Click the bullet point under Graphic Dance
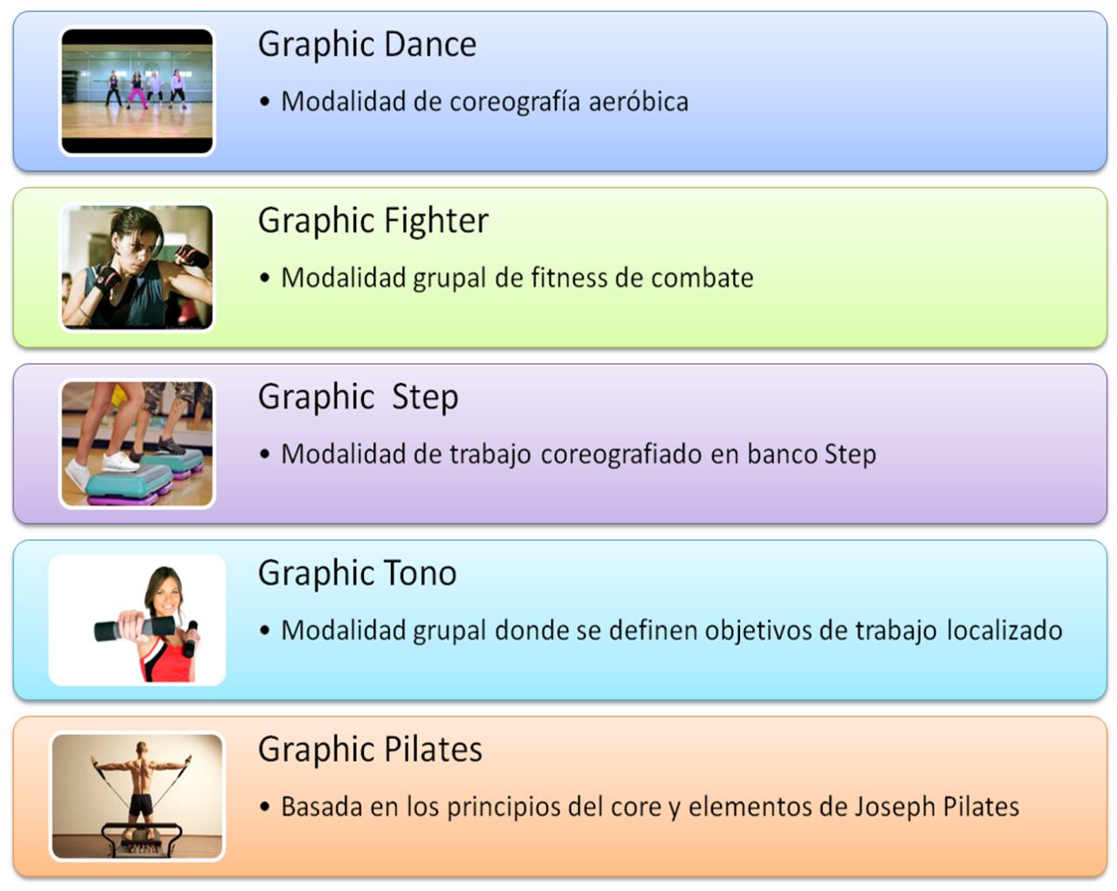Image resolution: width=1117 pixels, height=891 pixels. [x=265, y=103]
